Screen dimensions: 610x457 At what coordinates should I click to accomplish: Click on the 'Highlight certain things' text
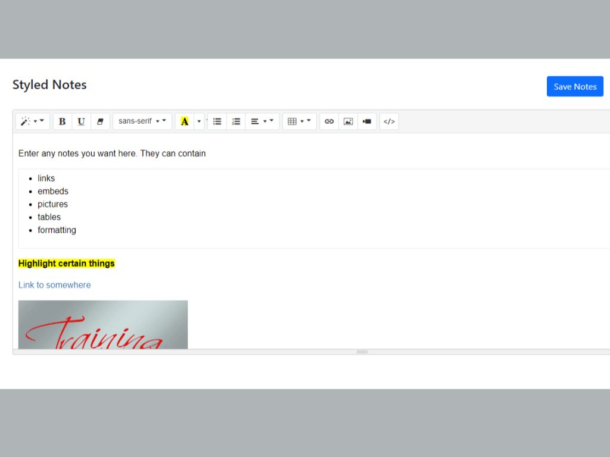pos(67,264)
